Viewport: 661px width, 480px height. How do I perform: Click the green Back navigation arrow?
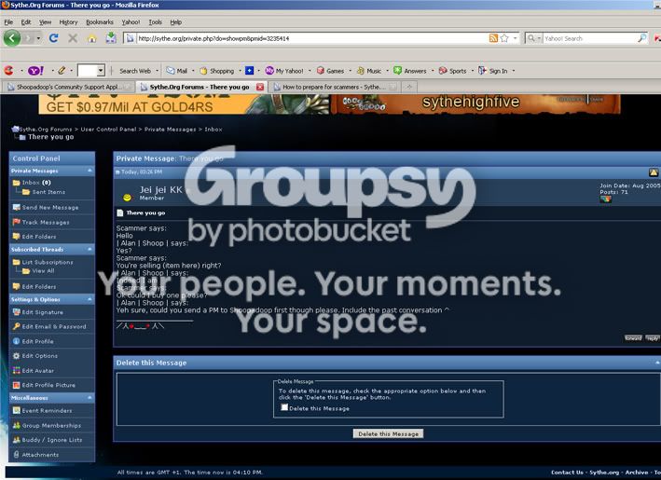point(12,38)
